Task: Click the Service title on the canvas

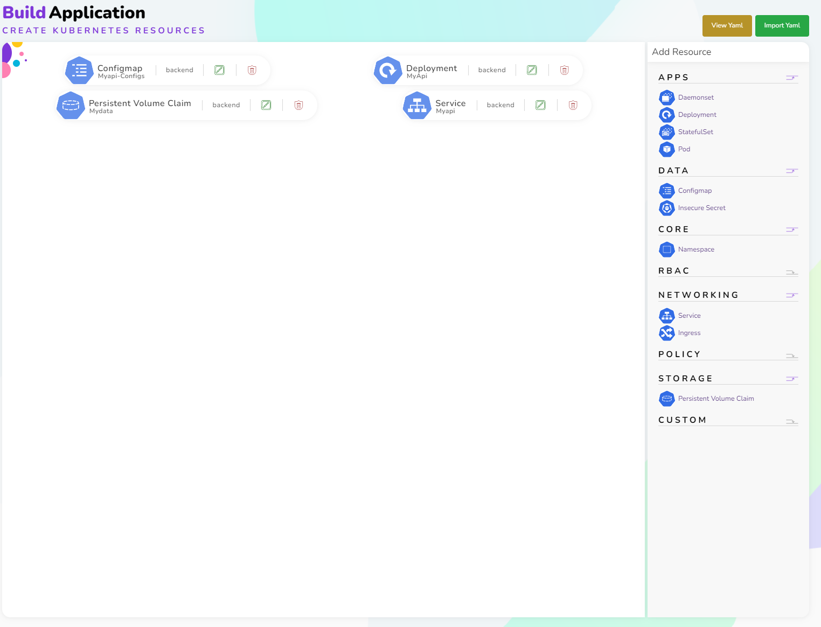Action: pyautogui.click(x=450, y=103)
